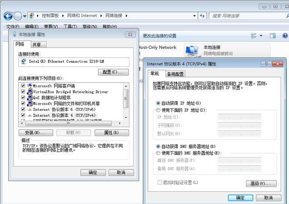289x204 pixels.
Task: Click the 属性(R) button
Action: click(x=112, y=132)
